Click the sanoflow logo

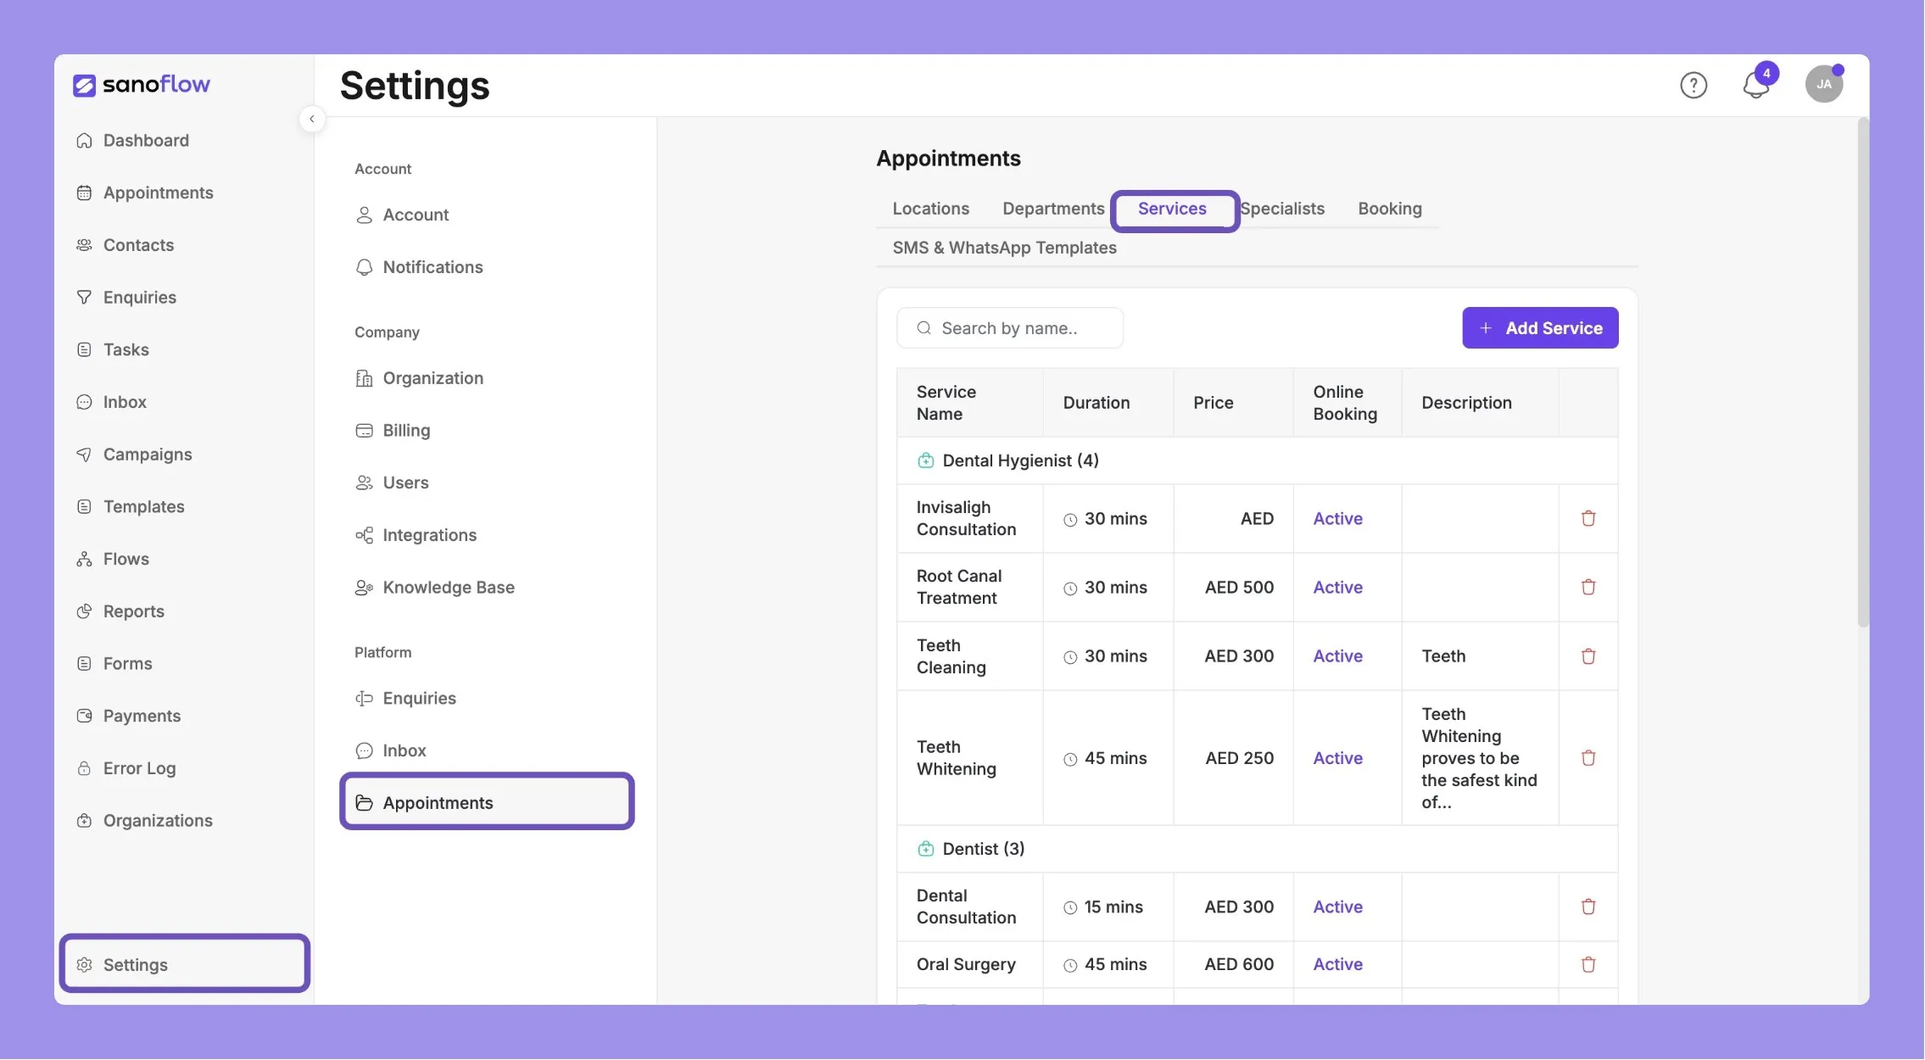click(141, 85)
